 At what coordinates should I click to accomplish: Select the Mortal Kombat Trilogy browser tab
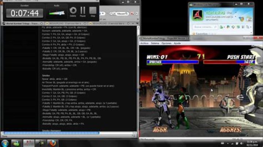point(22,24)
